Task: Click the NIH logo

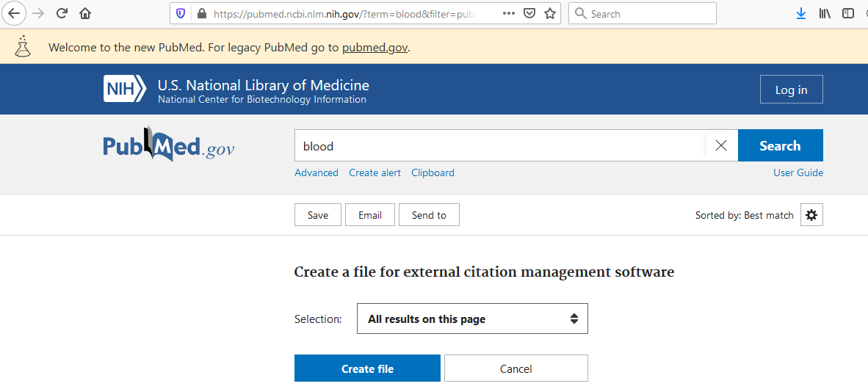Action: pos(126,90)
